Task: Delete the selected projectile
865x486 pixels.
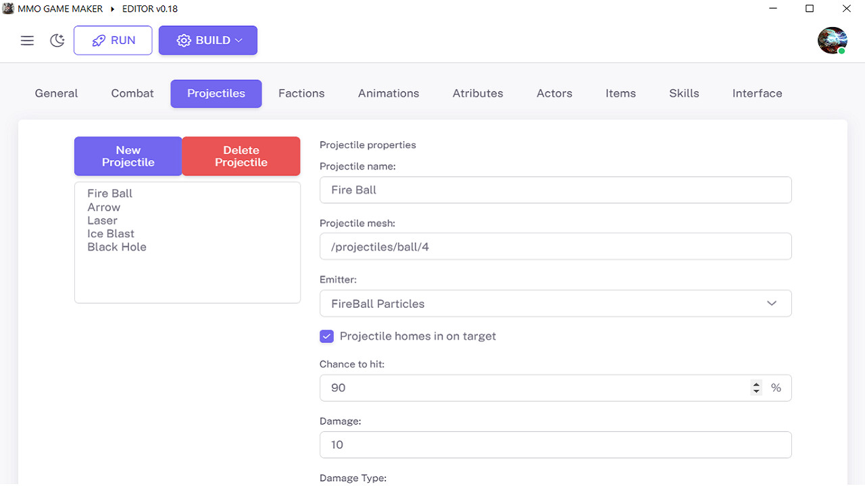Action: (241, 156)
